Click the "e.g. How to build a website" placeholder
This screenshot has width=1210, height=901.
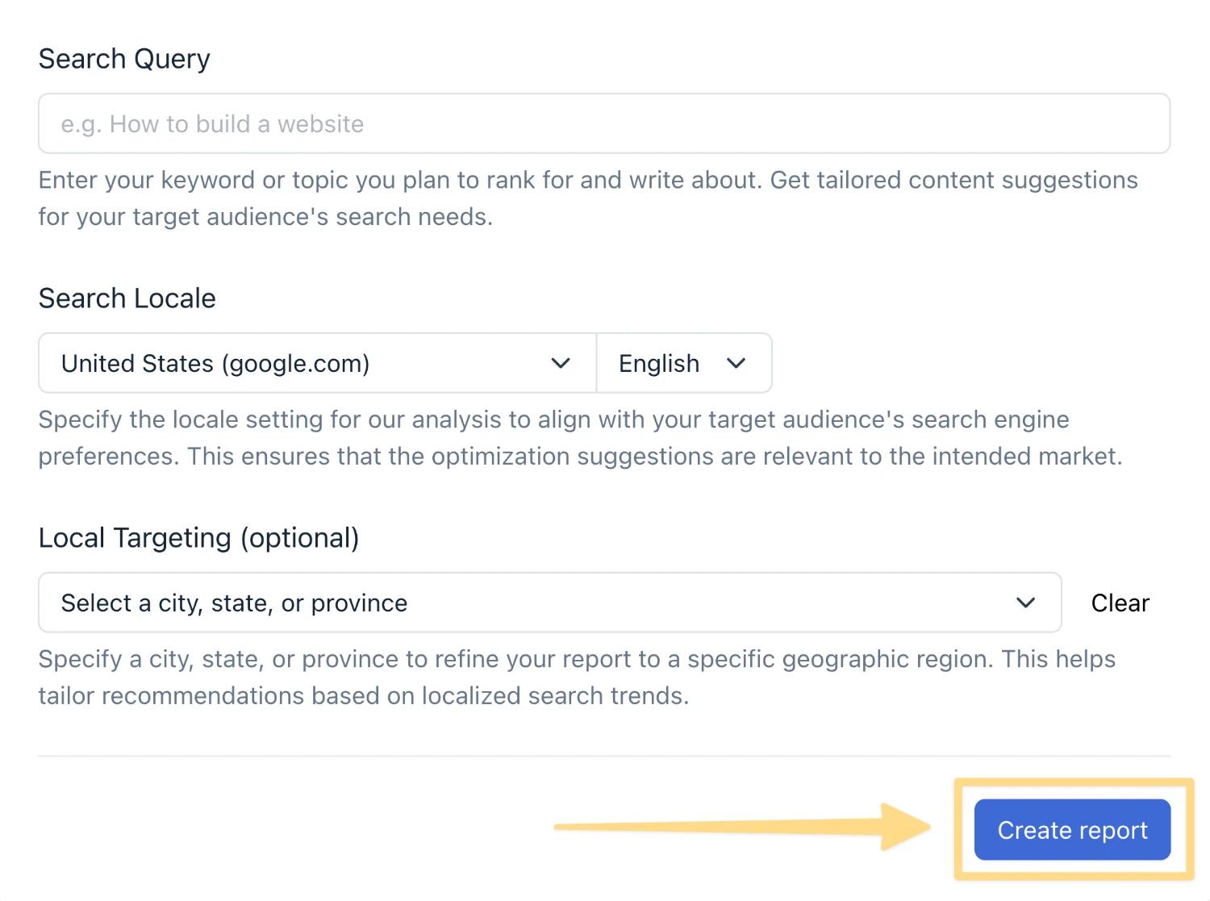(x=212, y=124)
